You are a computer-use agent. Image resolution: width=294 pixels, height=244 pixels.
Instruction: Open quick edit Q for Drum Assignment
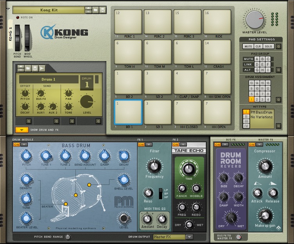278,99
